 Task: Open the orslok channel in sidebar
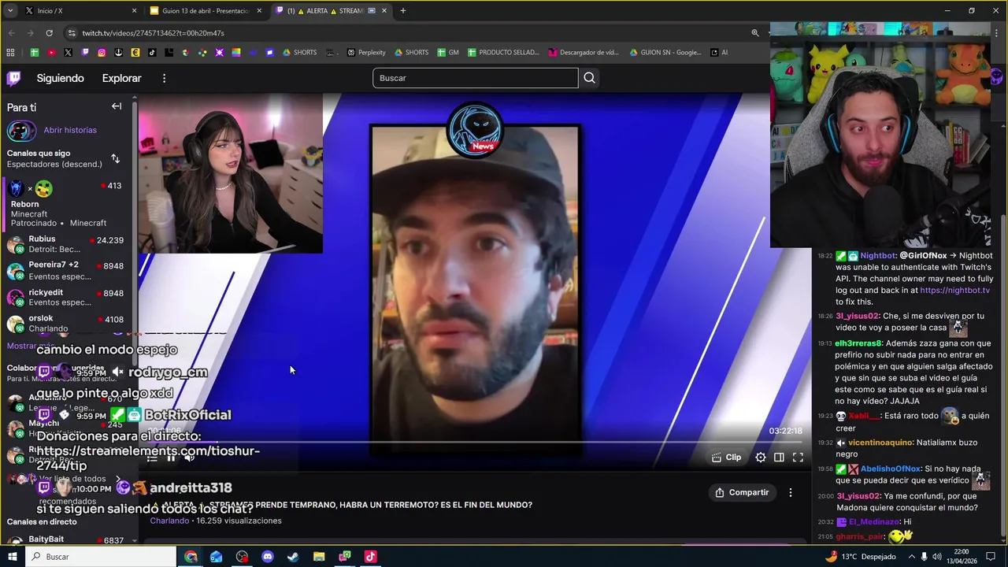(67, 324)
